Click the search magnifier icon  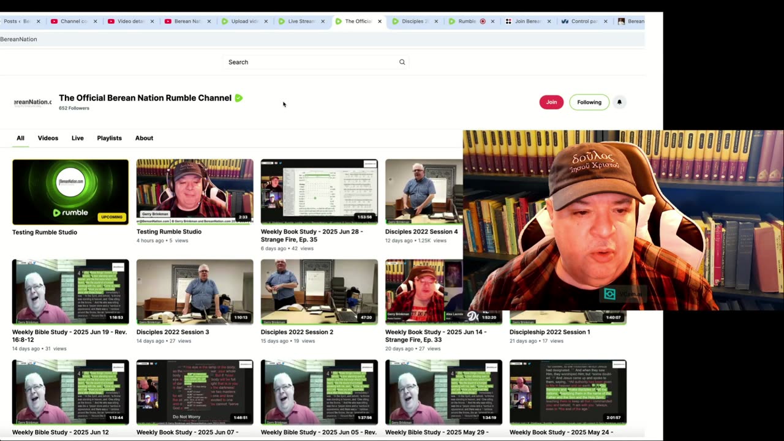point(402,62)
